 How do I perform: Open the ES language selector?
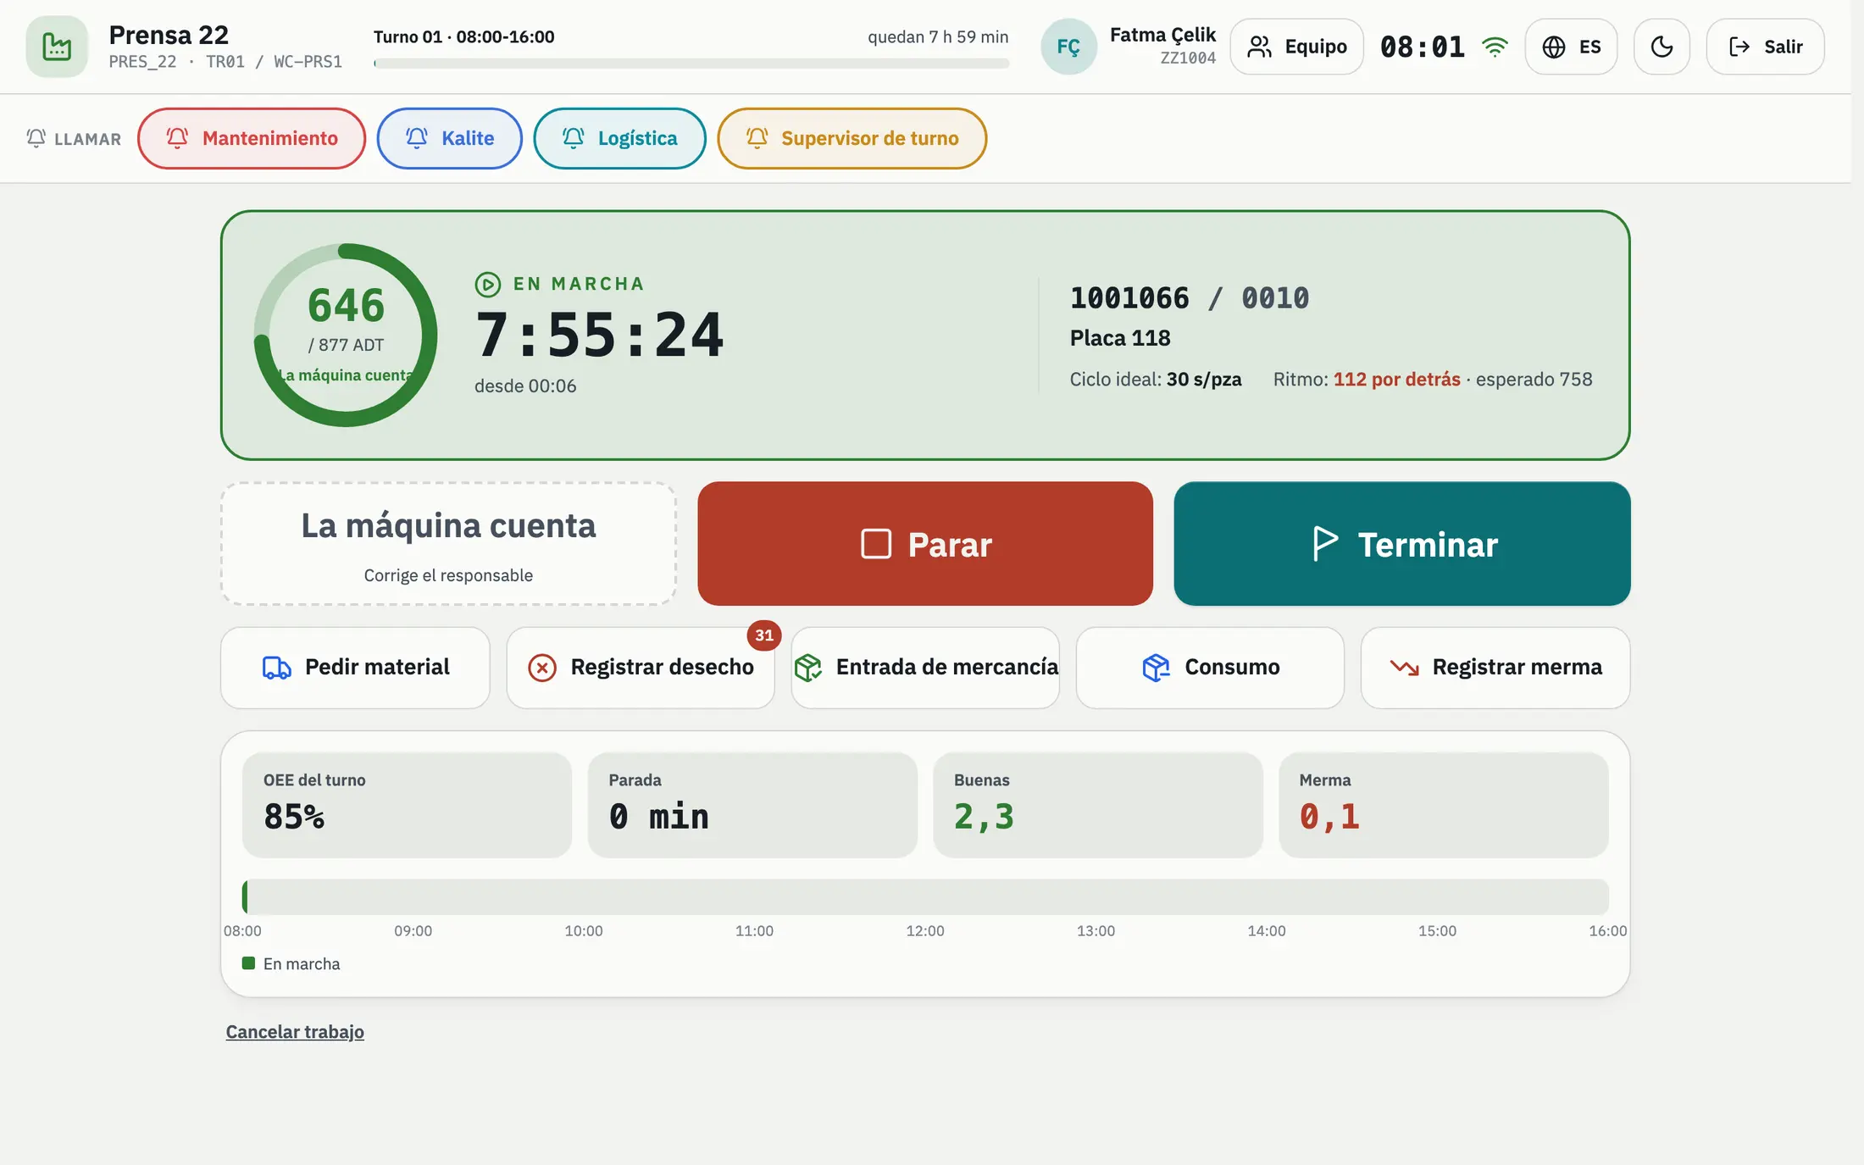(1571, 47)
